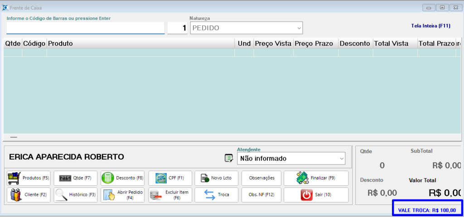The height and width of the screenshot is (218, 464).
Task: Click Tela Inteira (F11) link
Action: click(430, 26)
